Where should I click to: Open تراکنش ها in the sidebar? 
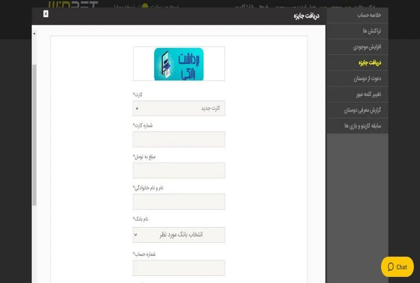coord(357,31)
